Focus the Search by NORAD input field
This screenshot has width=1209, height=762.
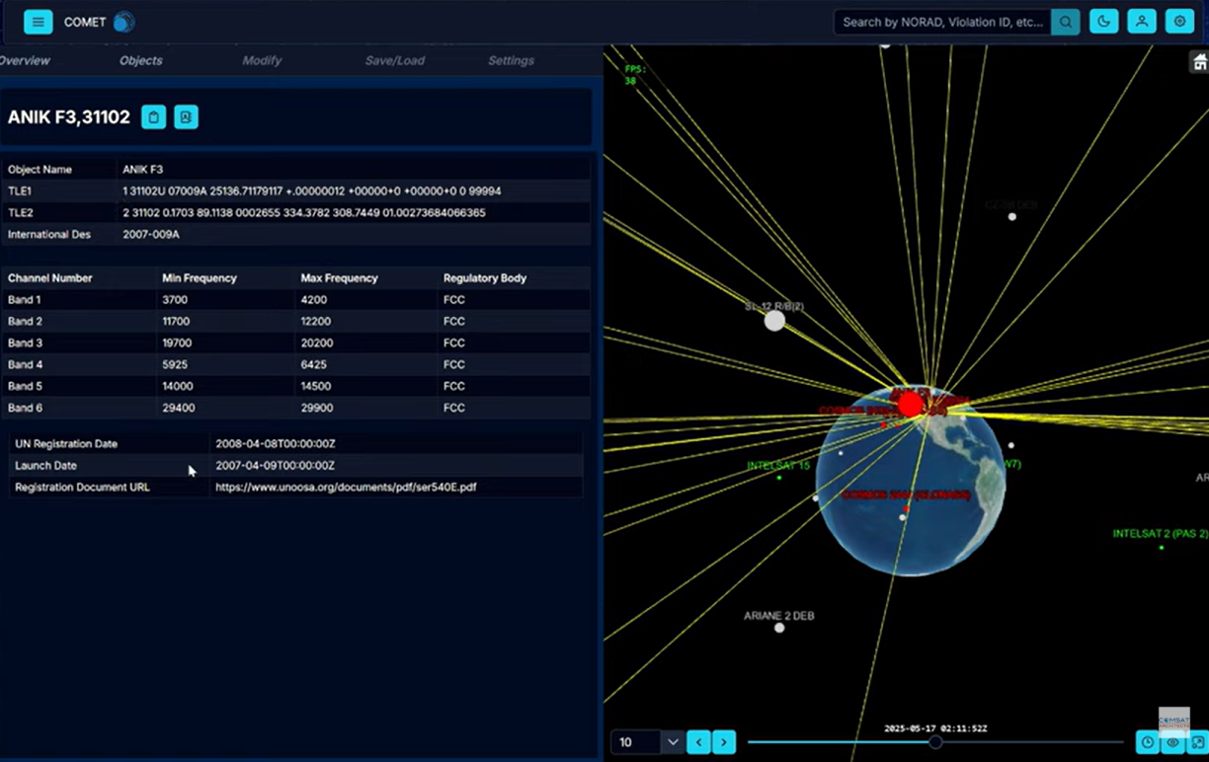click(x=941, y=22)
